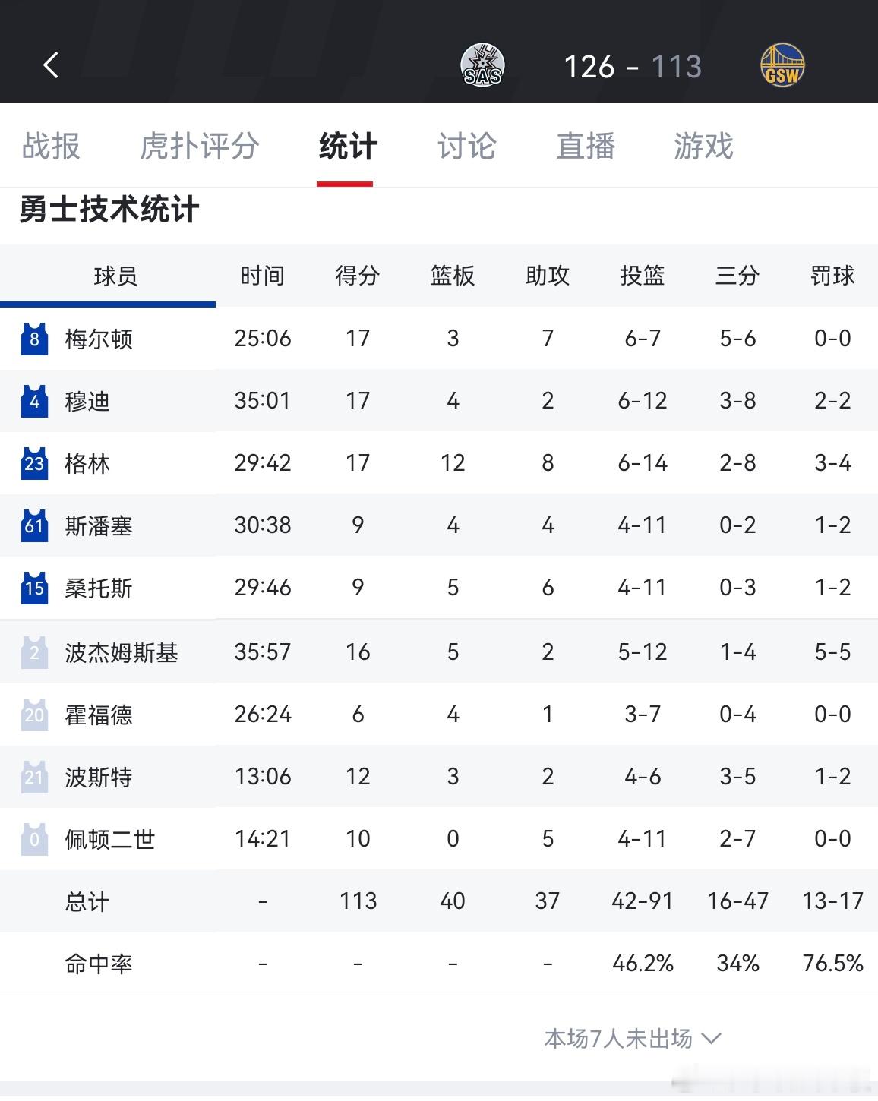Open player 霍福德 name link
The width and height of the screenshot is (878, 1101).
(99, 715)
